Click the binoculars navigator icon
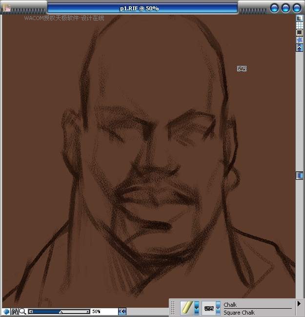Image resolution: width=305 pixels, height=317 pixels. click(15, 311)
